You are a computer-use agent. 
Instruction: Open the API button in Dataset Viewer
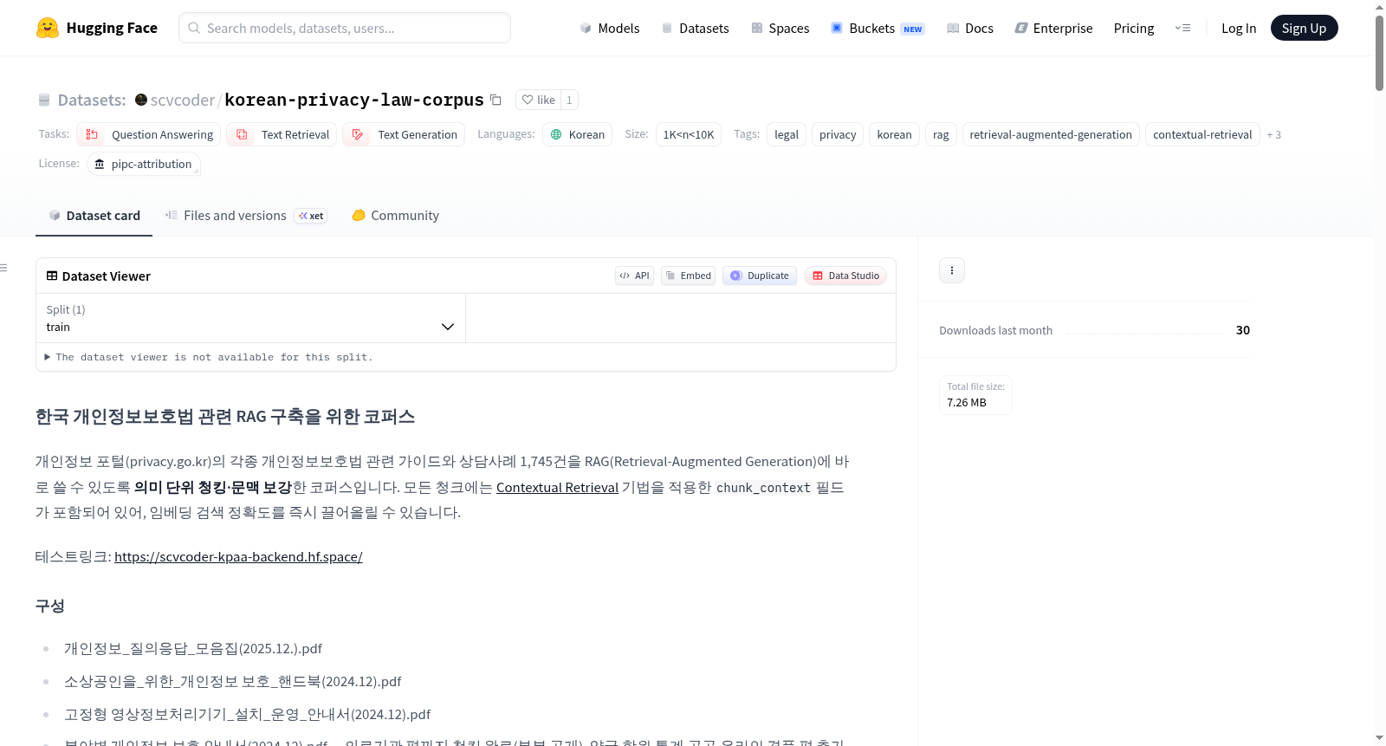[635, 276]
